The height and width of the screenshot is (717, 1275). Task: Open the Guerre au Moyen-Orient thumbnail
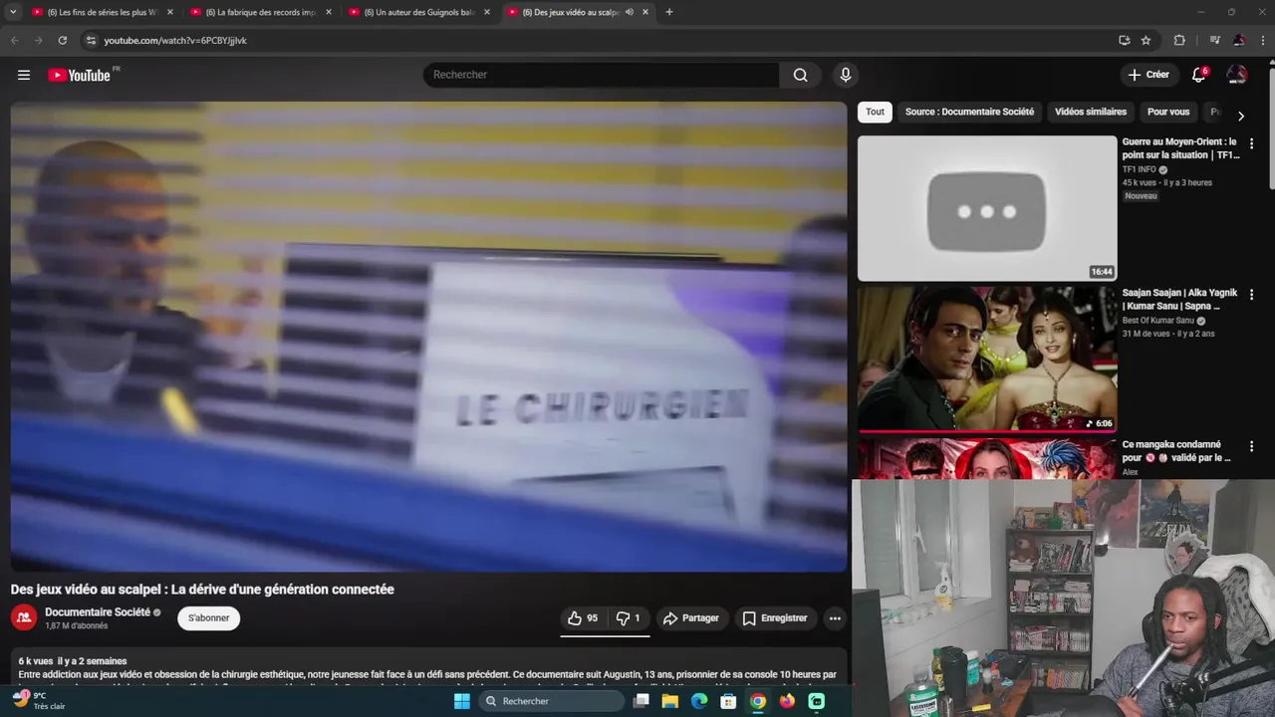pyautogui.click(x=987, y=208)
